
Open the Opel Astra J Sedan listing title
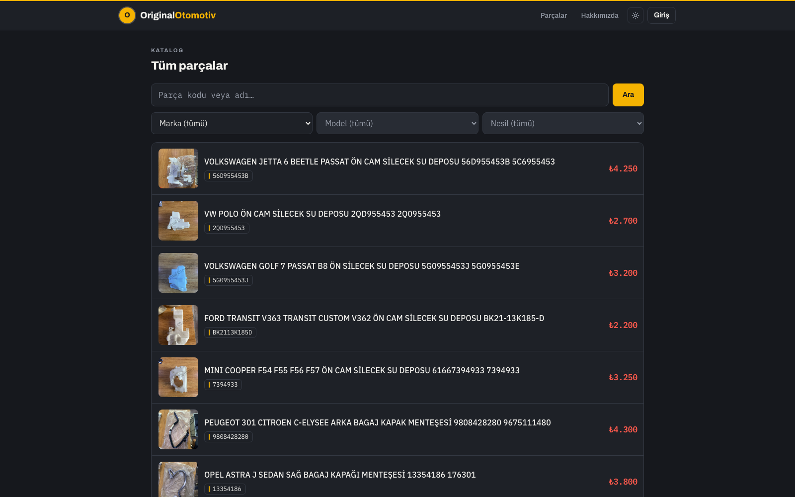pos(340,475)
